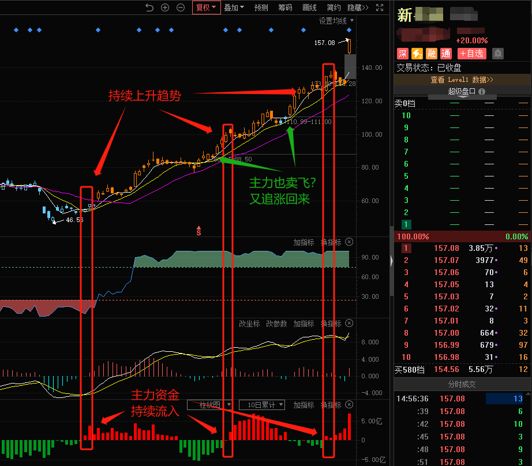Viewport: 532px width, 466px height.
Task: Open the 复权 adjustment dropdown
Action: pyautogui.click(x=207, y=7)
